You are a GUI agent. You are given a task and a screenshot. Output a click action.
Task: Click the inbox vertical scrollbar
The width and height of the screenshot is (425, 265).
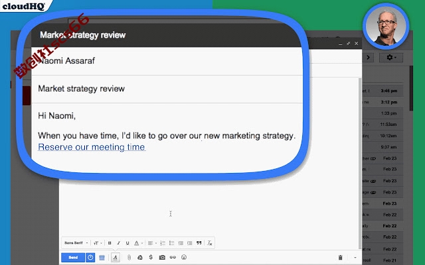pos(411,88)
